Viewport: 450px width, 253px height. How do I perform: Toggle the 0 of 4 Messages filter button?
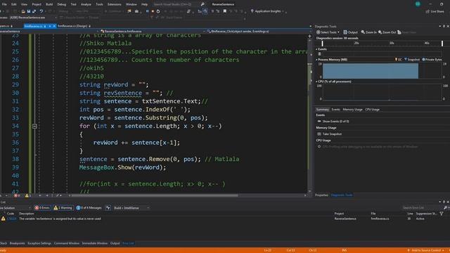click(x=89, y=208)
